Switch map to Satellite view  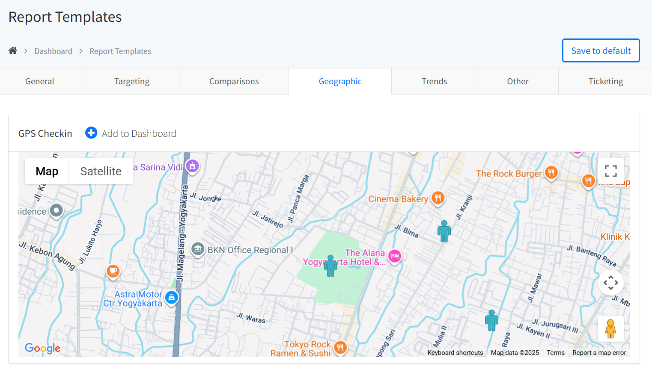(x=101, y=171)
